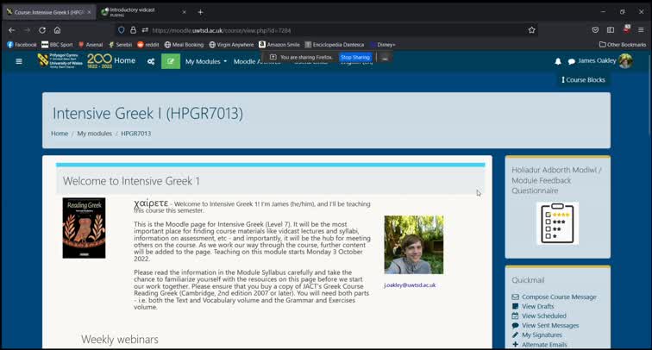Open the notifications bell icon
The image size is (652, 350).
[558, 61]
